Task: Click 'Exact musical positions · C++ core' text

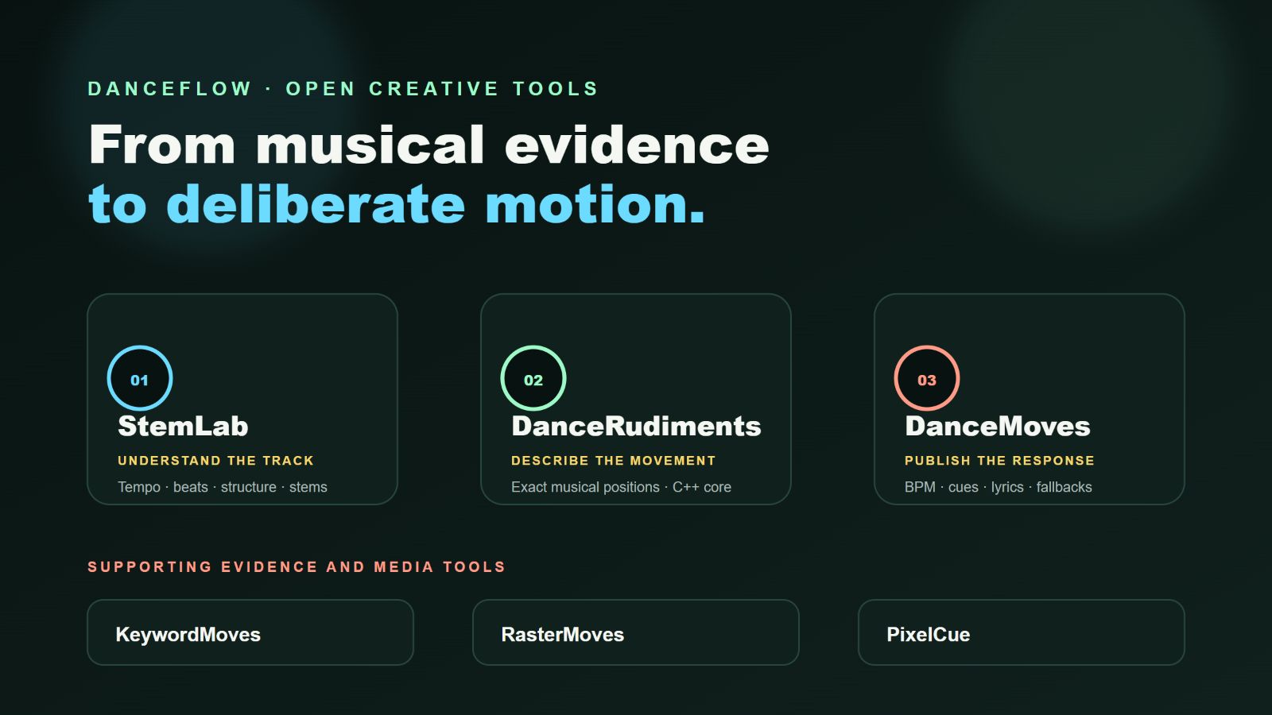Action: pyautogui.click(x=621, y=487)
